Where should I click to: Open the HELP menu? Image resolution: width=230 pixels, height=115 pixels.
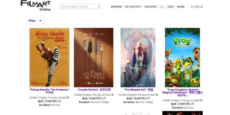pos(170,7)
